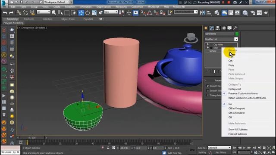Choose the Rectangular Selection Region tool
Viewport: 276px width, 155px height.
click(x=67, y=12)
